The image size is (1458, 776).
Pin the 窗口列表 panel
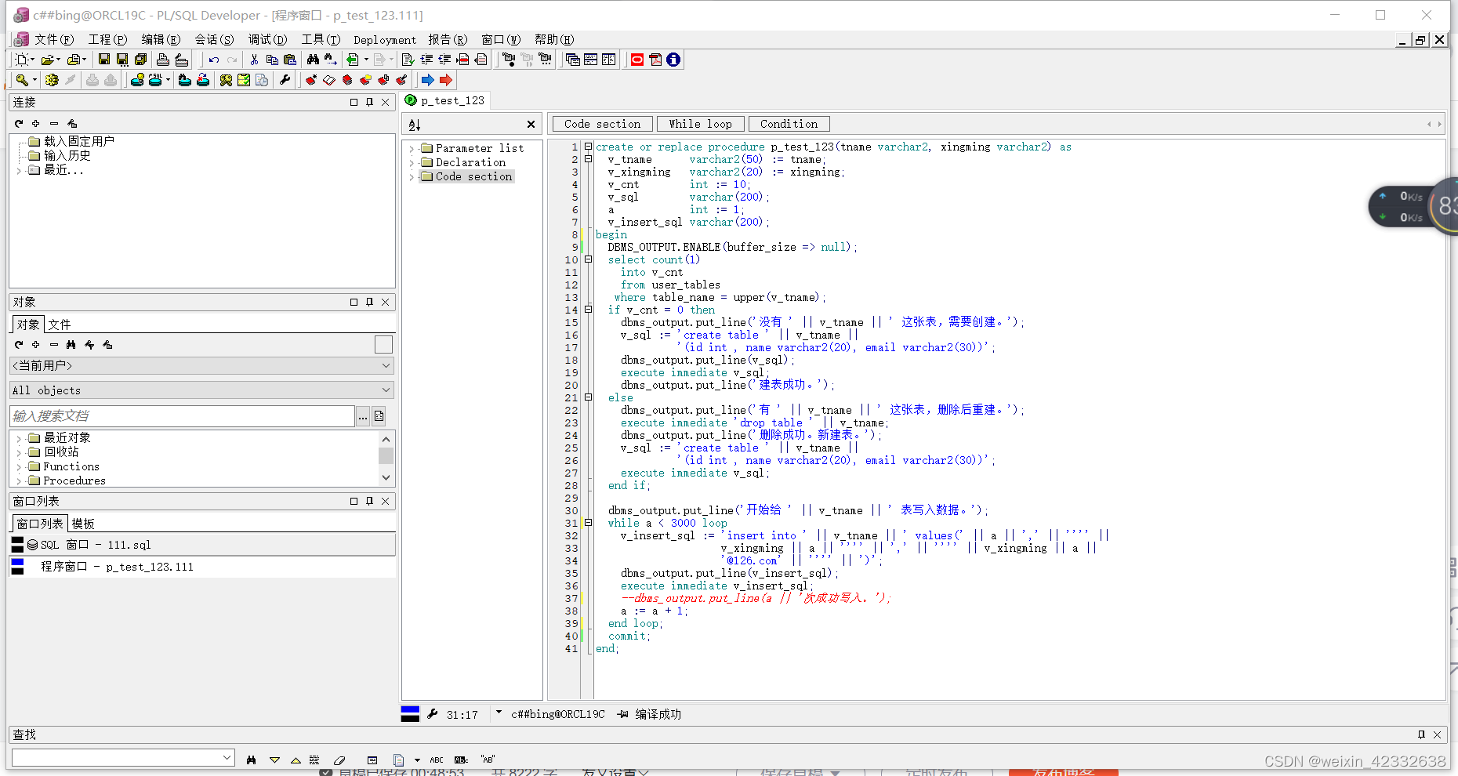tap(369, 501)
